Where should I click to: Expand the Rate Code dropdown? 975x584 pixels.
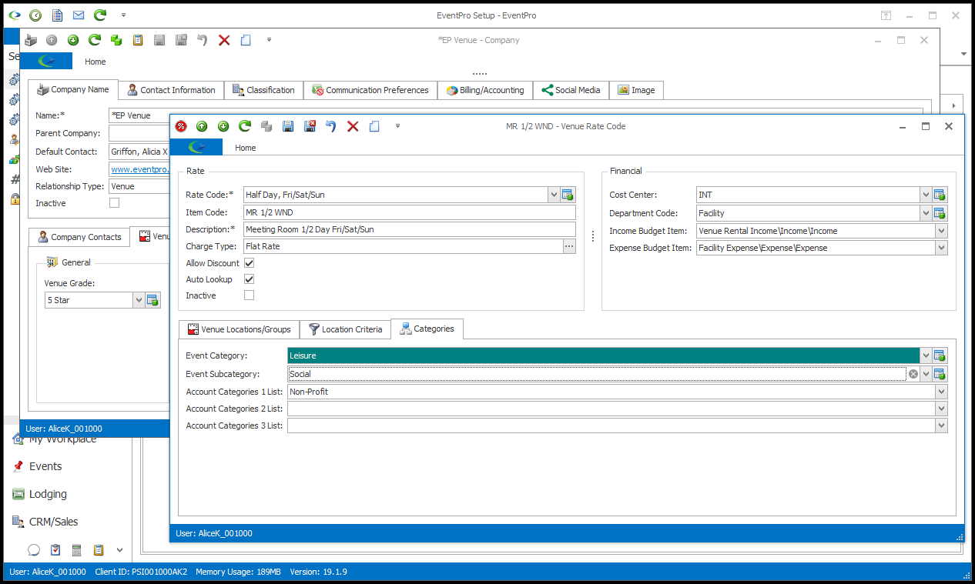[x=554, y=195]
